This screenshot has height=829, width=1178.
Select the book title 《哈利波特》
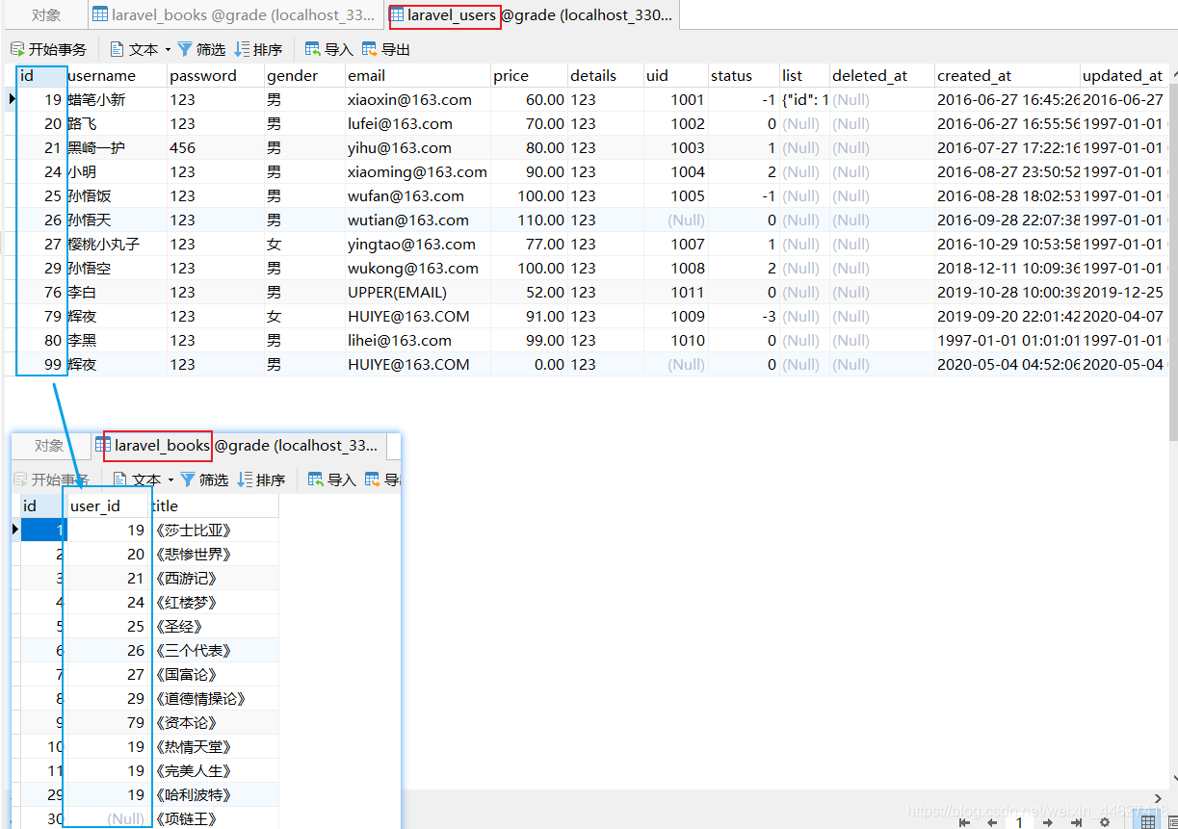coord(214,794)
